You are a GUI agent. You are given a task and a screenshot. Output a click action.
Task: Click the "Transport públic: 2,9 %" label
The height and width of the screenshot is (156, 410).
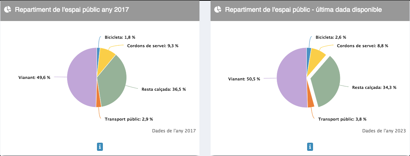[129, 119]
